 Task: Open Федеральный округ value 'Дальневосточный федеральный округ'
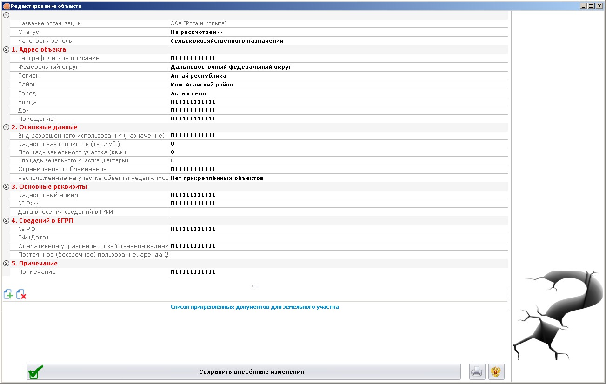click(339, 67)
